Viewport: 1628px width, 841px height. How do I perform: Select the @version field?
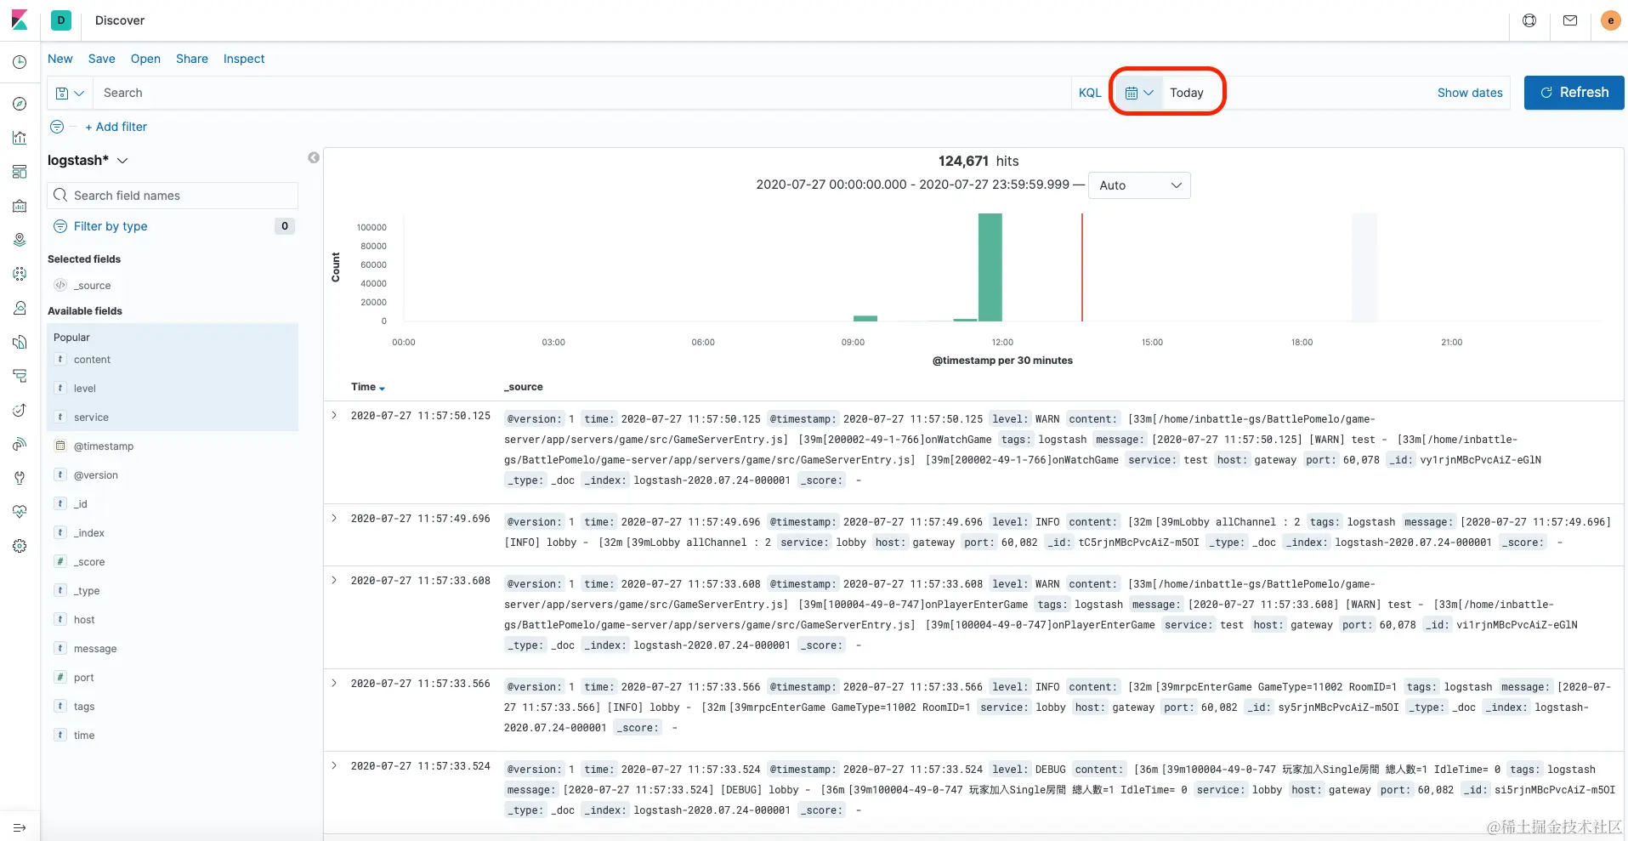pyautogui.click(x=96, y=475)
